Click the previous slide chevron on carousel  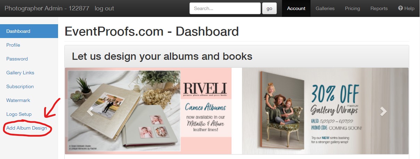click(90, 111)
